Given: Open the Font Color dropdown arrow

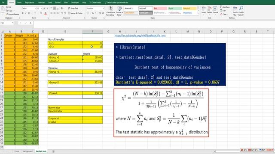Looking at the screenshot, I should pos(48,13).
